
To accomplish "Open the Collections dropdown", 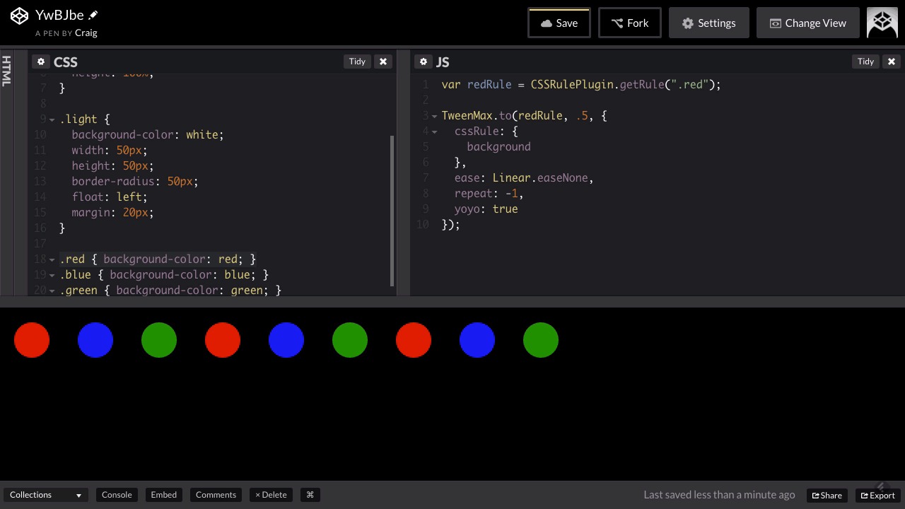I will tap(45, 495).
